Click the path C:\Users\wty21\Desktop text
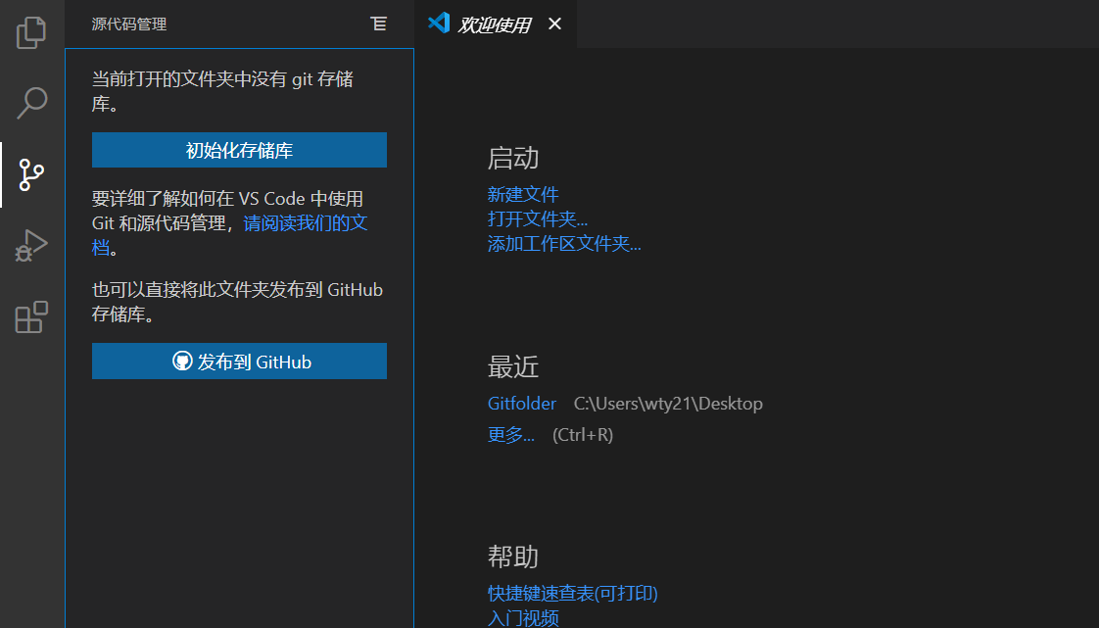The image size is (1099, 628). click(668, 404)
